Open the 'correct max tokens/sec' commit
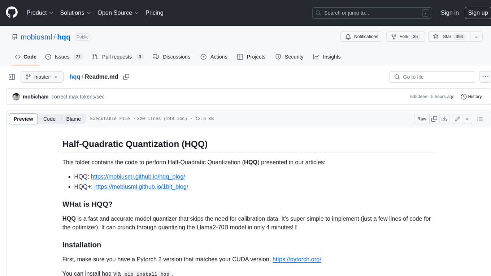 pos(78,97)
